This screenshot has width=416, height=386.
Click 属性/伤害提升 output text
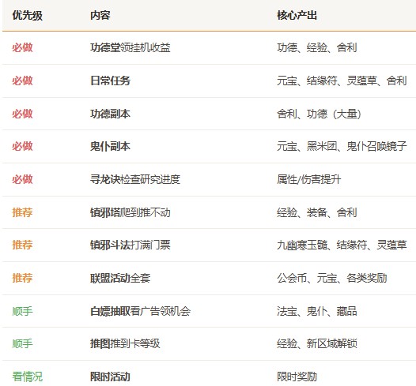pyautogui.click(x=308, y=179)
